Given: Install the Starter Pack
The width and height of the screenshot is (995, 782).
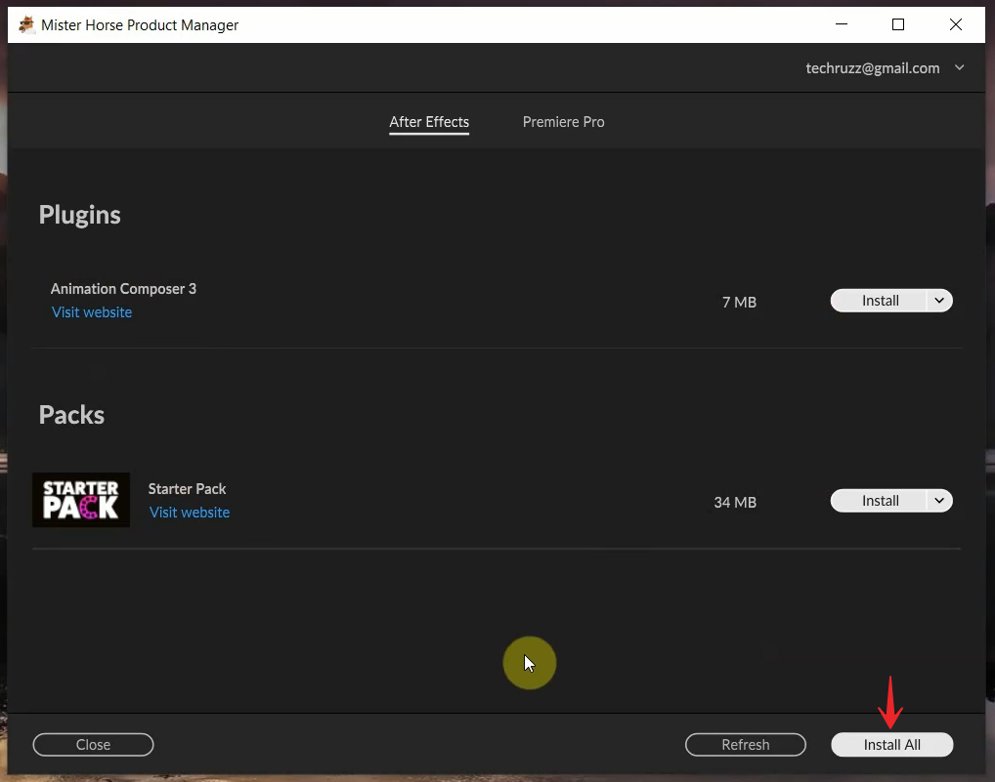Looking at the screenshot, I should [880, 500].
